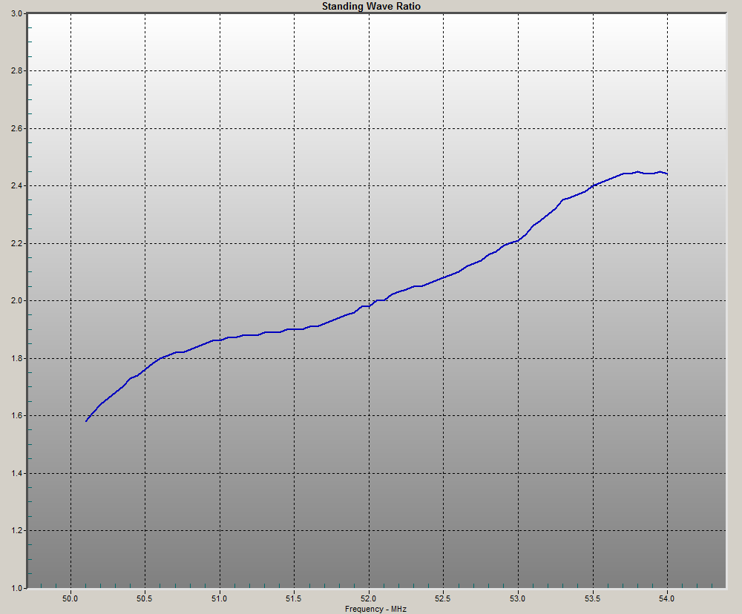Click grid intersection of 51.5 MHz and 1.2
Screen dimensions: 742x614
[x=295, y=530]
